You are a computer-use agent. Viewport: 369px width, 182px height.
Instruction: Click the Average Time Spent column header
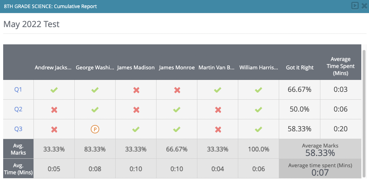click(x=340, y=66)
